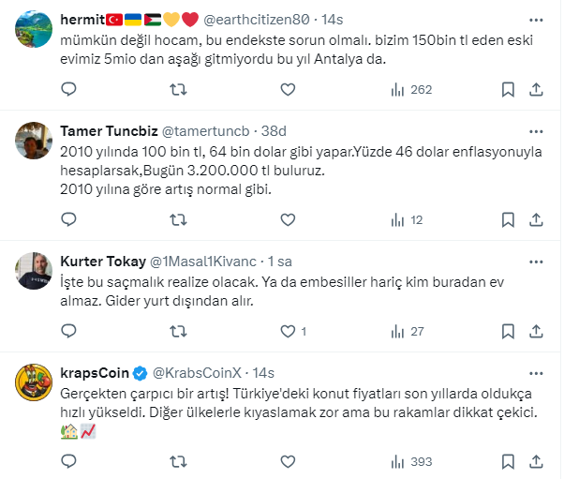The height and width of the screenshot is (479, 579).
Task: Click krapsCoin's profile avatar
Action: click(35, 380)
